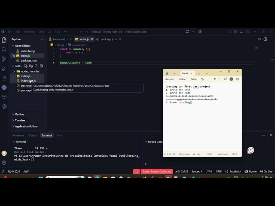Open the Run menu
Viewport: 275px width, 206px height.
[x=57, y=32]
